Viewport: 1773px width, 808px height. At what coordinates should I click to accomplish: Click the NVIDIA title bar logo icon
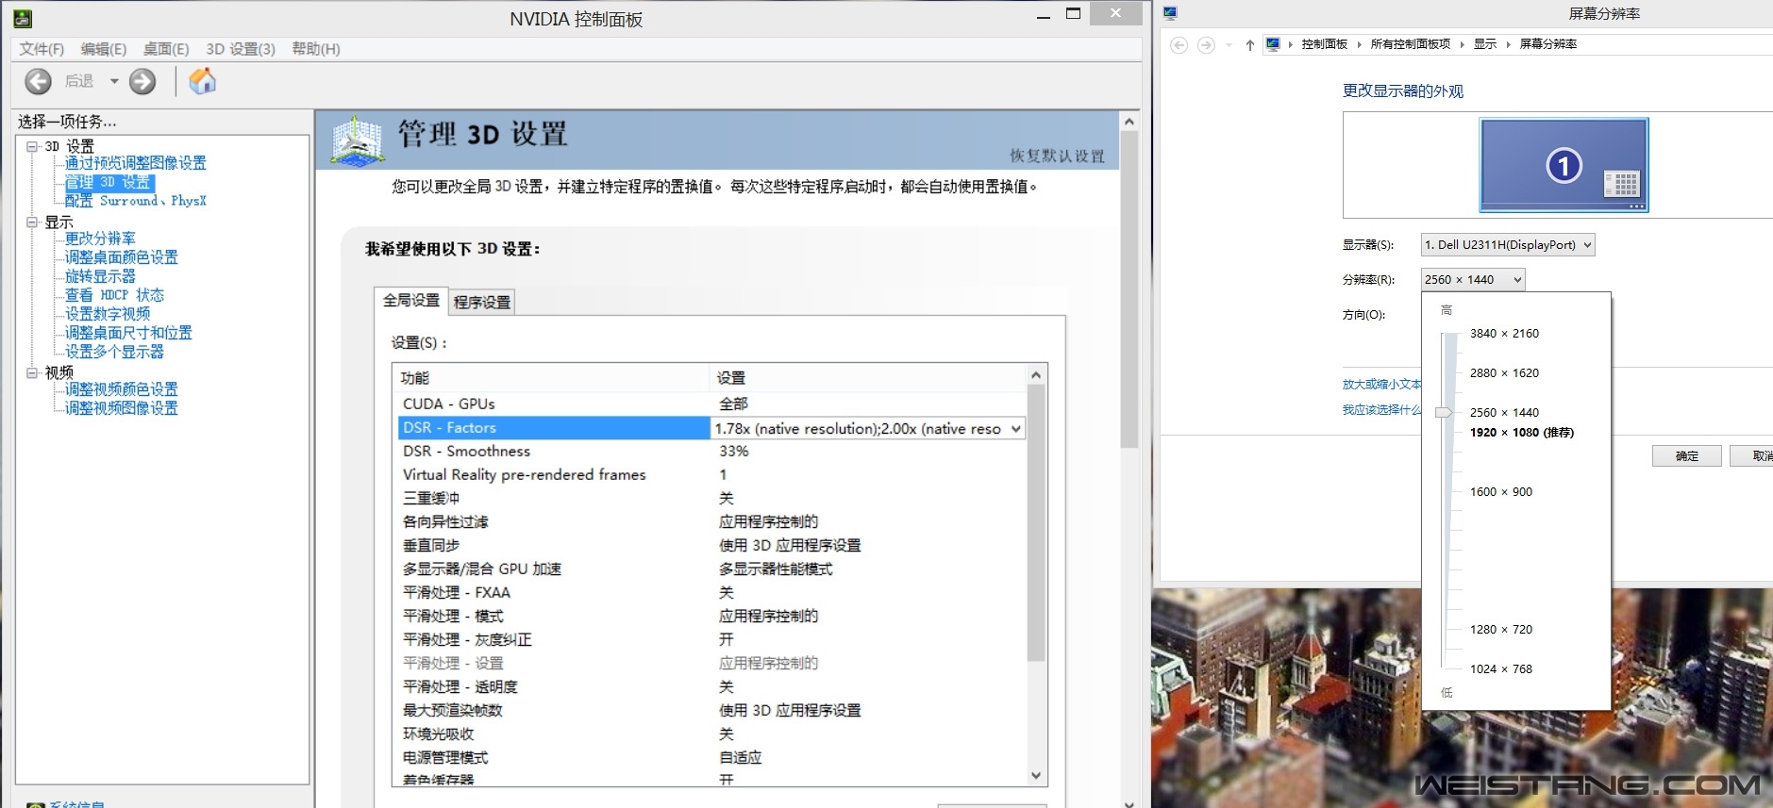[x=23, y=18]
